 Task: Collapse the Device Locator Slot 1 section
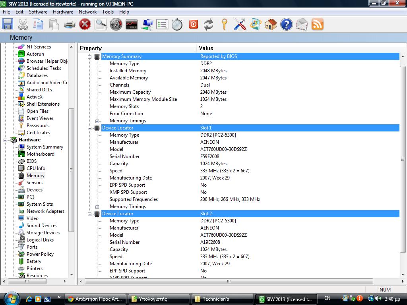point(89,128)
